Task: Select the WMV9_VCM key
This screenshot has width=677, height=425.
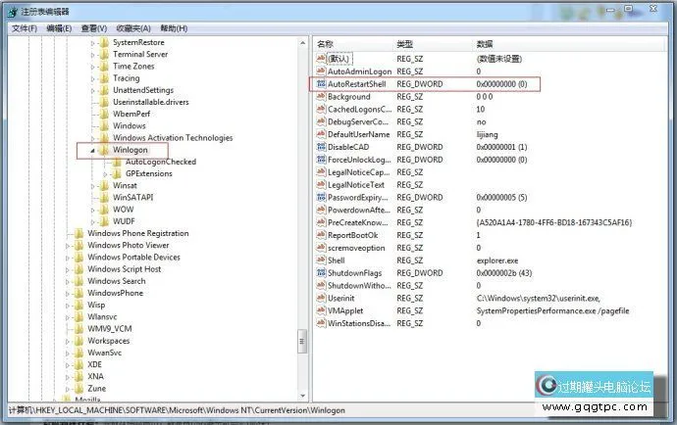Action: tap(110, 328)
